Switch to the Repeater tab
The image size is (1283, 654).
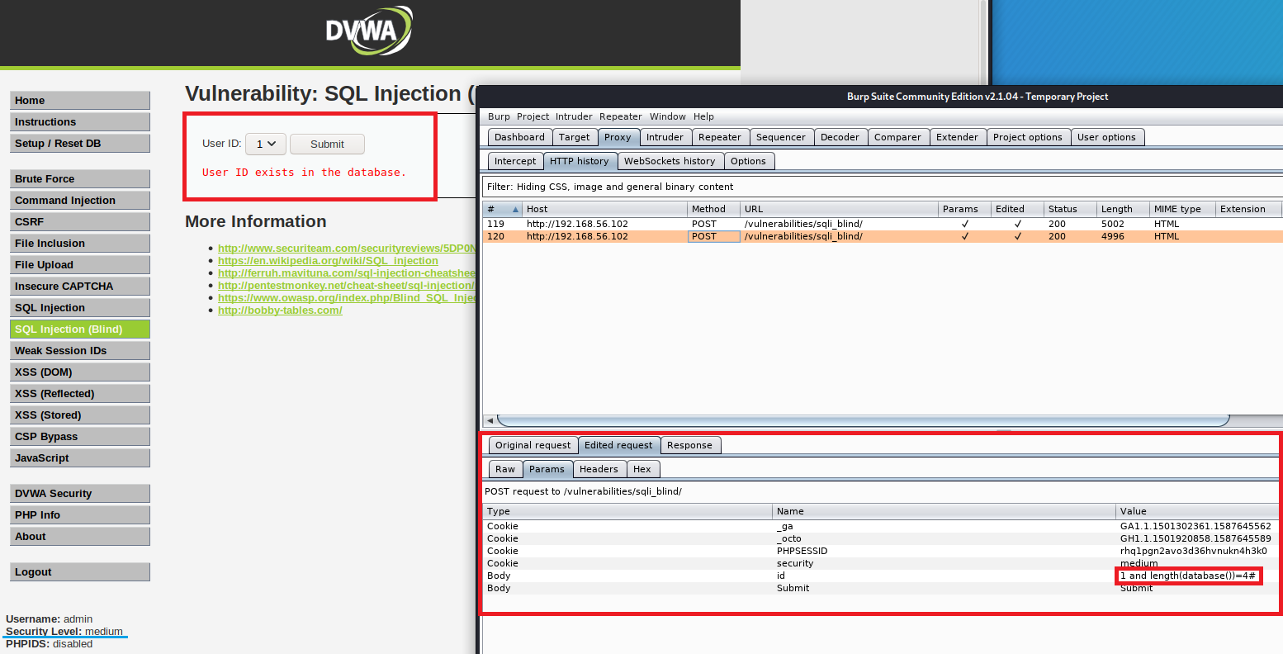[719, 137]
